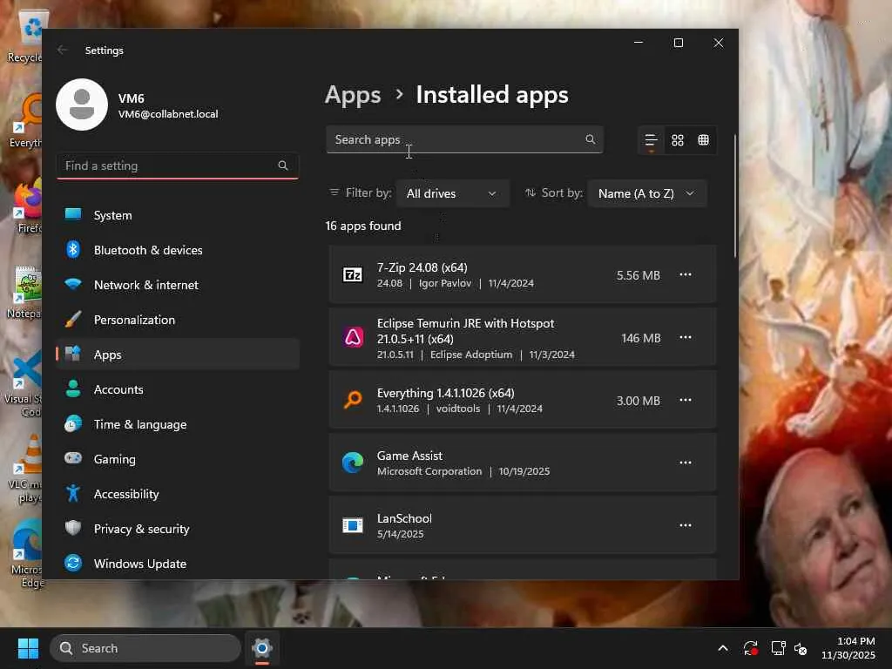Open Privacy & security settings
This screenshot has height=669, width=892.
(x=178, y=529)
